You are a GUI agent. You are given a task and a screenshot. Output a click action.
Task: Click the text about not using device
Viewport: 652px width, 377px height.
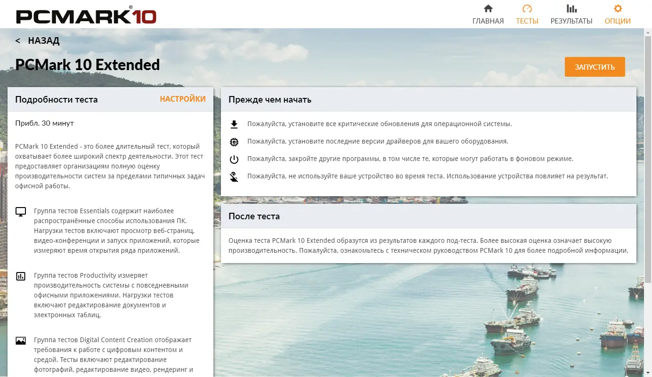click(428, 177)
